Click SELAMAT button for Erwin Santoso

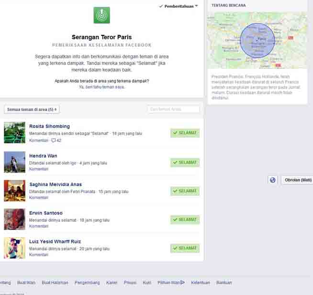[185, 219]
